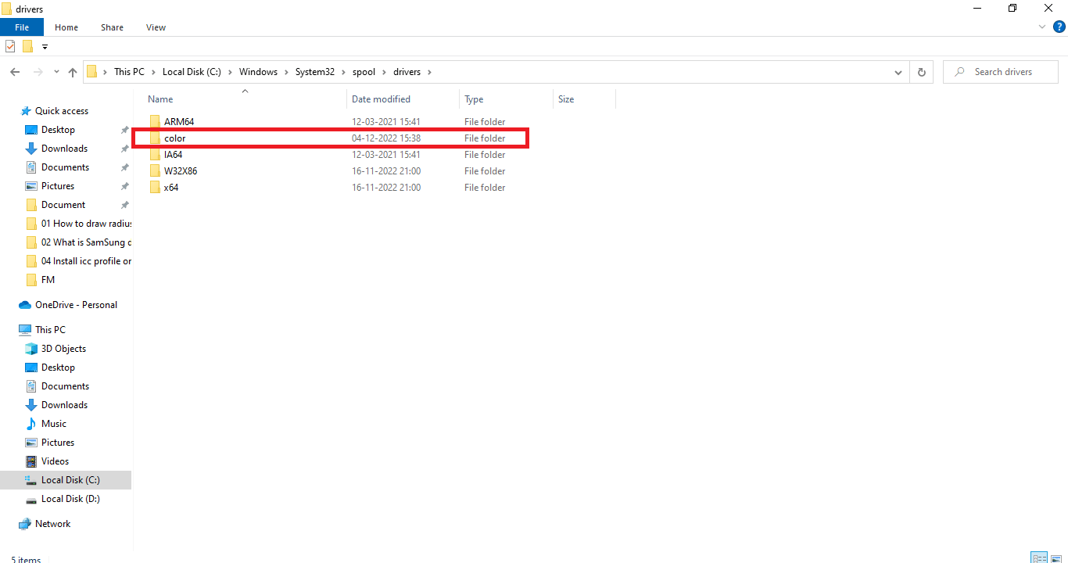This screenshot has height=563, width=1068.
Task: Open Network in navigation pane
Action: click(52, 524)
